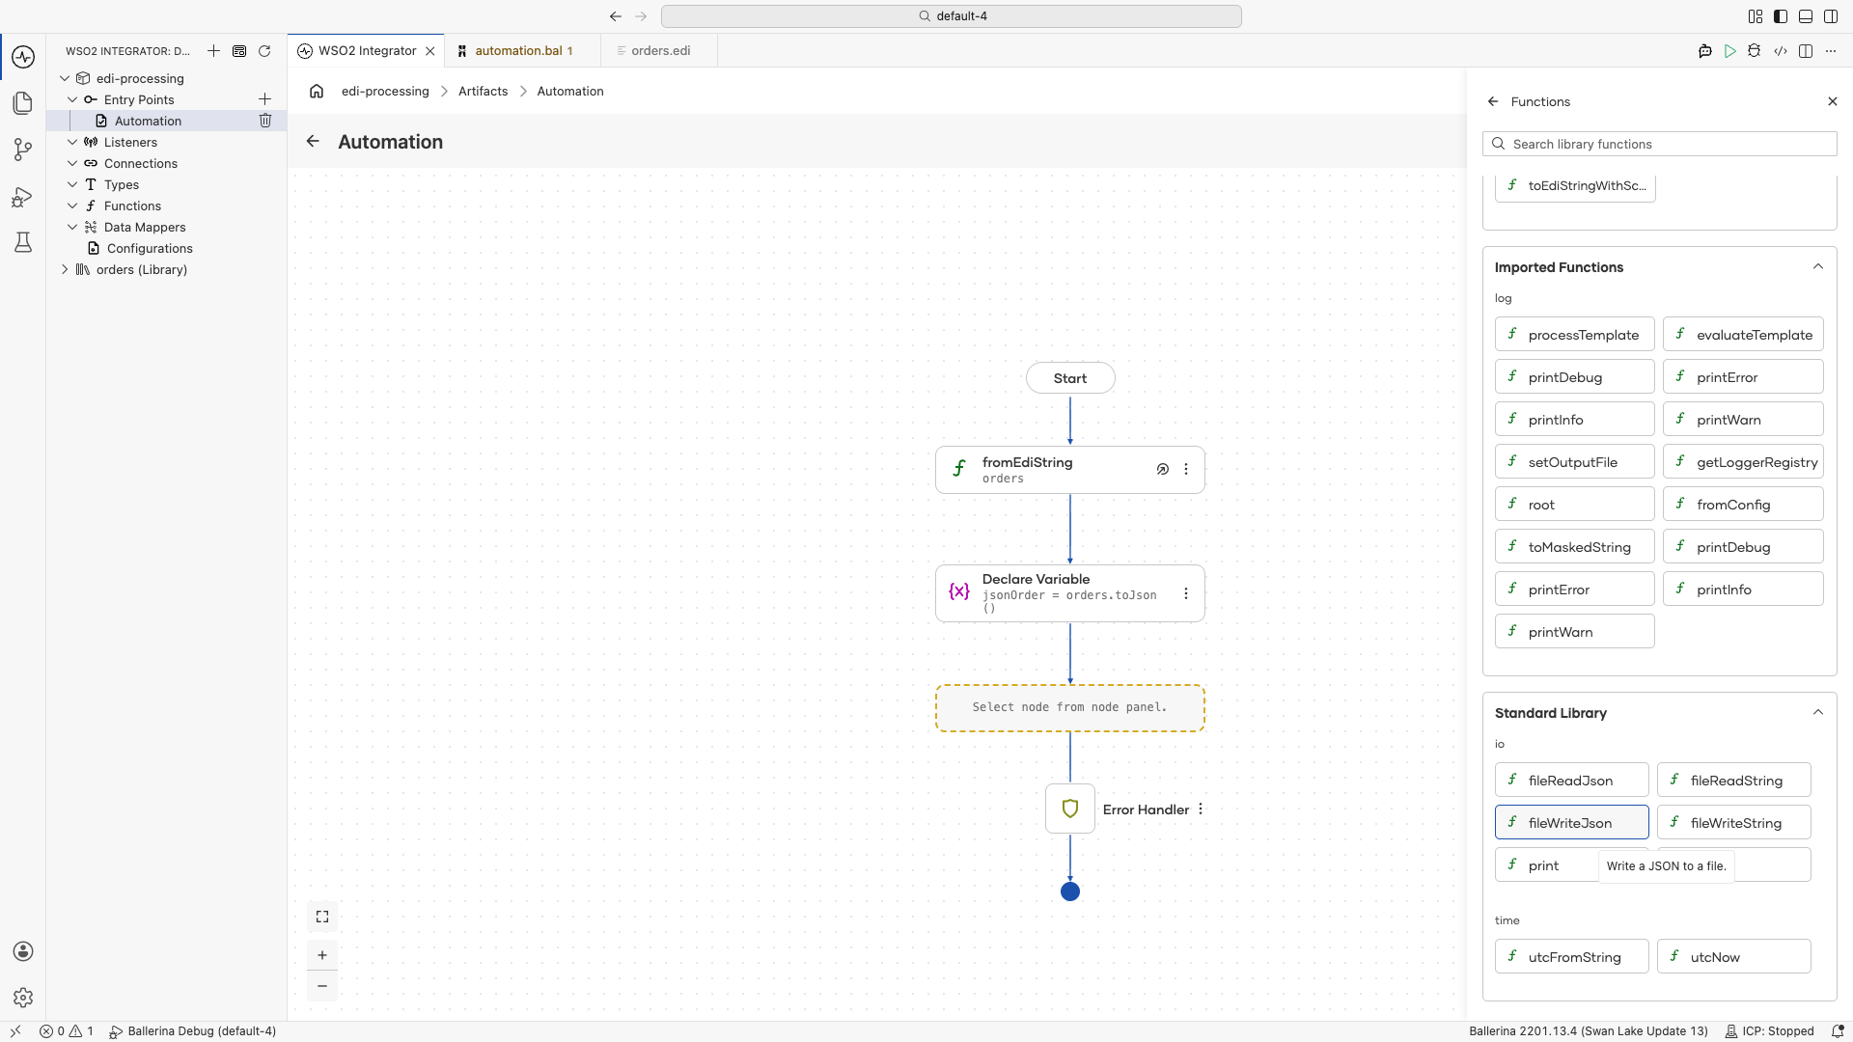Image resolution: width=1853 pixels, height=1042 pixels.
Task: Open the Run and Debug icon
Action: (x=23, y=197)
